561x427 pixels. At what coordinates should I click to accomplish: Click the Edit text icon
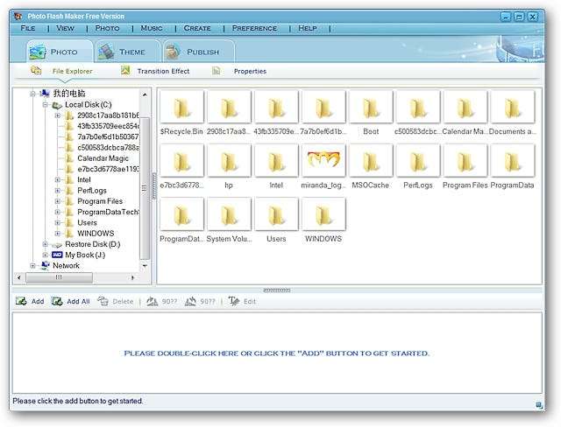(x=234, y=301)
